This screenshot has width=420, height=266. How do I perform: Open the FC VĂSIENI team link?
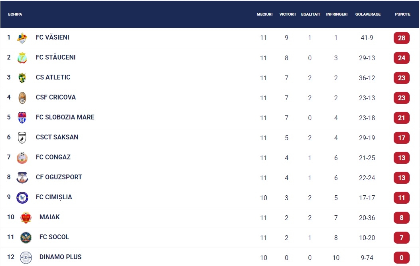(53, 37)
